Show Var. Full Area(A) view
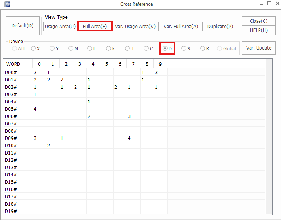The height and width of the screenshot is (221, 282). point(181,27)
